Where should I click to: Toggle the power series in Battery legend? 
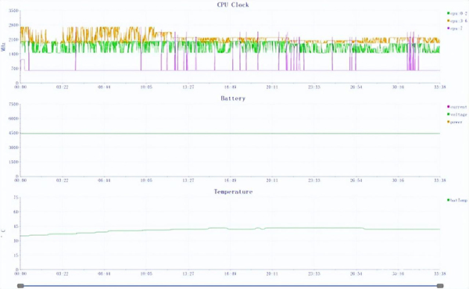tap(455, 122)
